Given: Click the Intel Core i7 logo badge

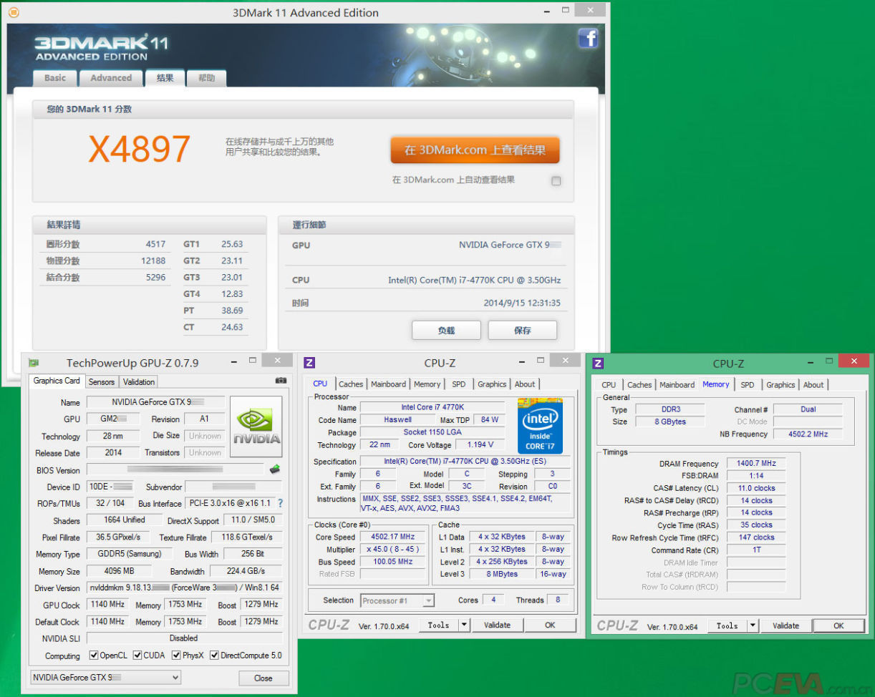Looking at the screenshot, I should (x=540, y=426).
